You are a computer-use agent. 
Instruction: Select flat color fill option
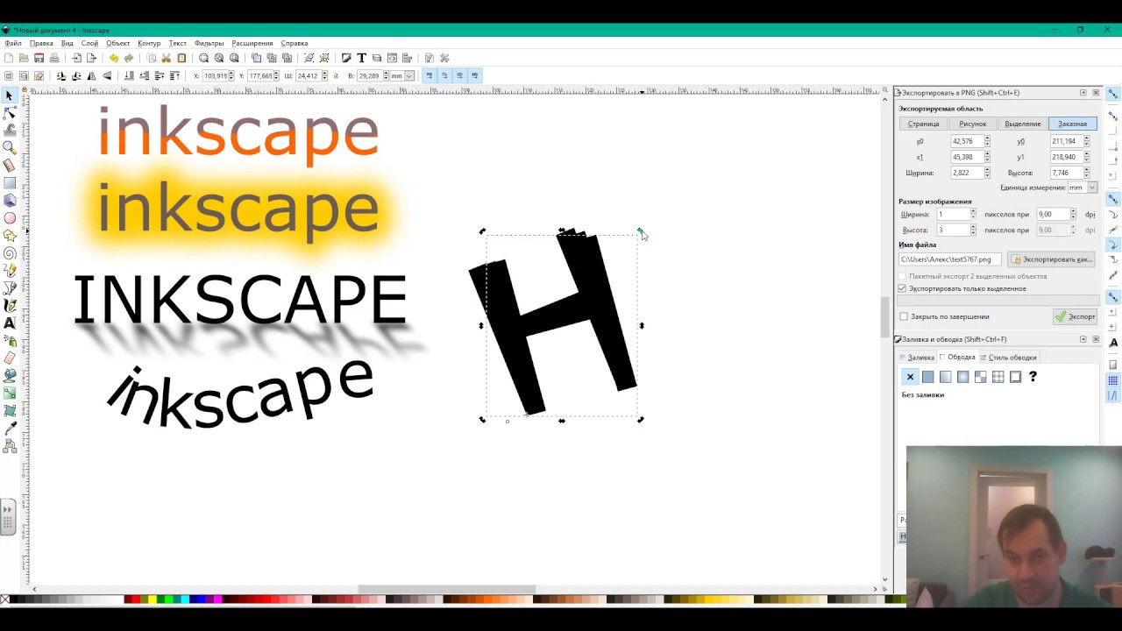tap(927, 377)
